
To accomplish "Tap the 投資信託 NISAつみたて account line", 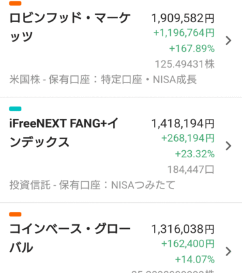I will (x=92, y=185).
